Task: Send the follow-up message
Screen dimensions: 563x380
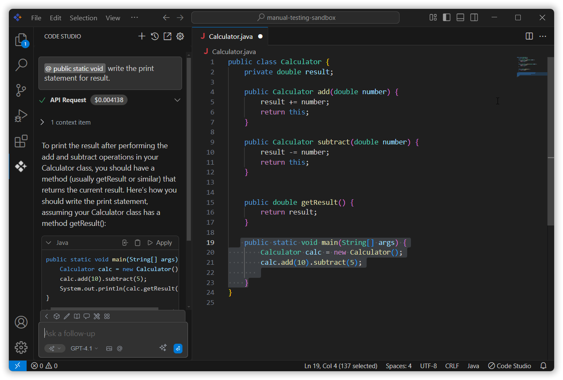Action: tap(178, 348)
